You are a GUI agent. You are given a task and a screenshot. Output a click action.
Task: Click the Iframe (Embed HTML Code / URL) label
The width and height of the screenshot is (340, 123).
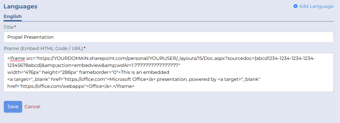coord(44,48)
